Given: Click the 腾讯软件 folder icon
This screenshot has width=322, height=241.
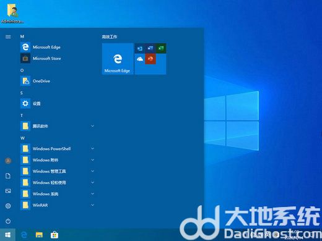Looking at the screenshot, I should click(25, 126).
